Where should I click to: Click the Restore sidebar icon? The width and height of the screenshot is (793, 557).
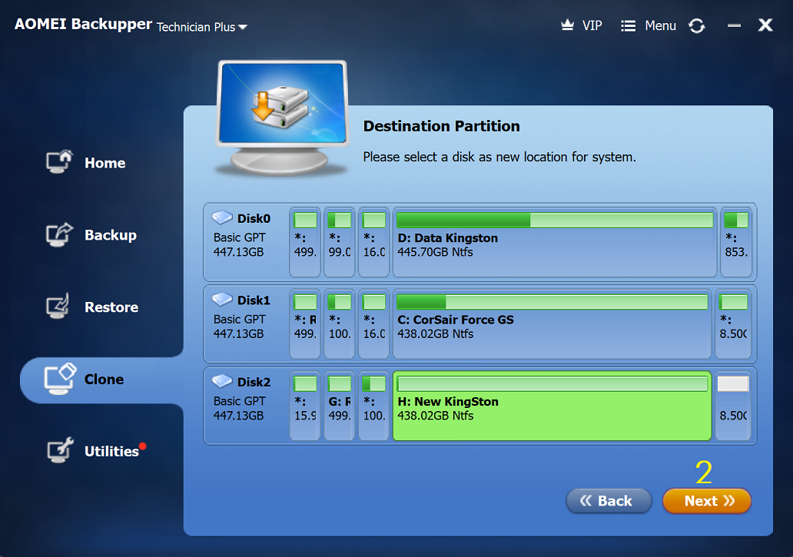[59, 307]
